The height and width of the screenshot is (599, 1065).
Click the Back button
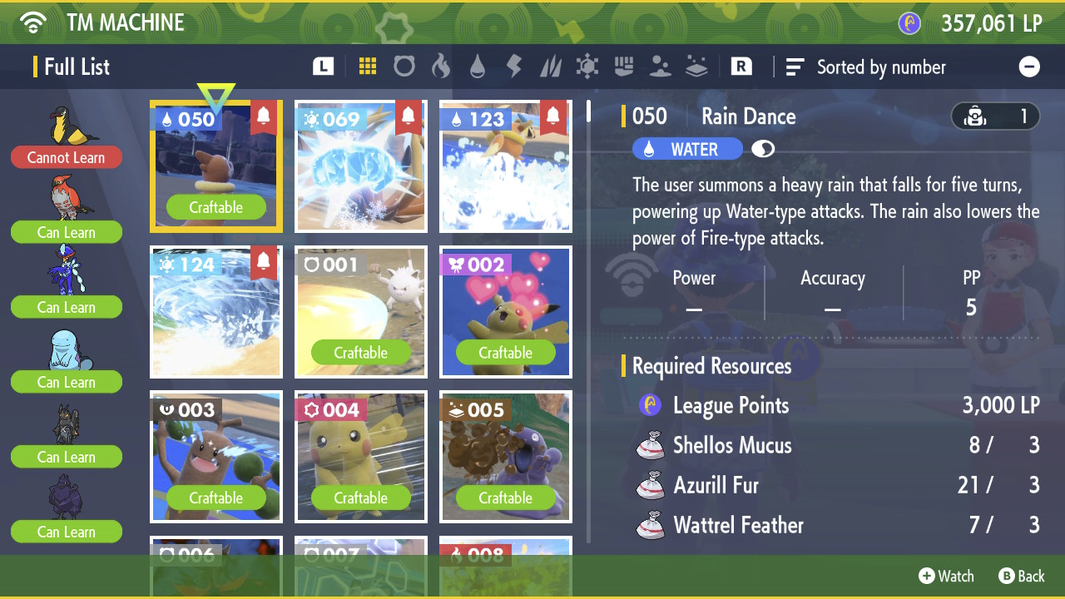(x=1022, y=576)
